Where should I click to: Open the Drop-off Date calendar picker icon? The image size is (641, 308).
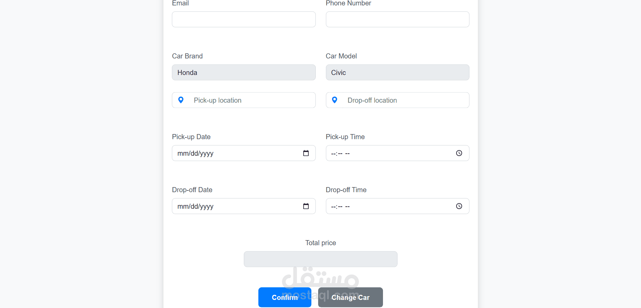pos(306,206)
